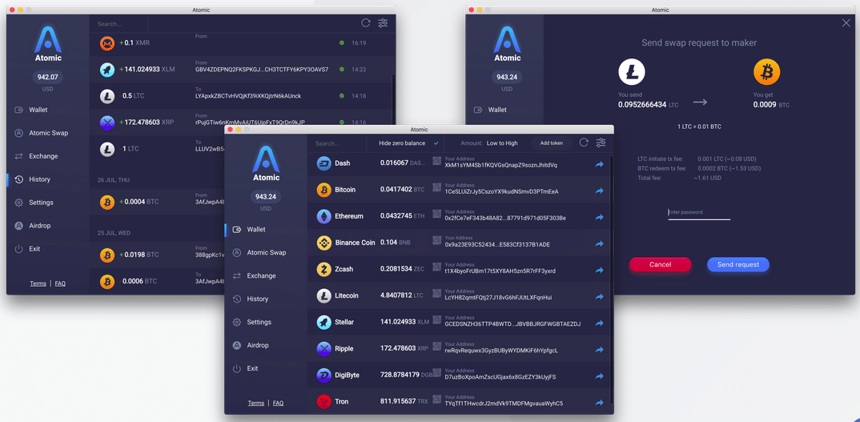Click the 0.0198 BTC history transaction
Screen dimensions: 860x422
pyautogui.click(x=158, y=255)
